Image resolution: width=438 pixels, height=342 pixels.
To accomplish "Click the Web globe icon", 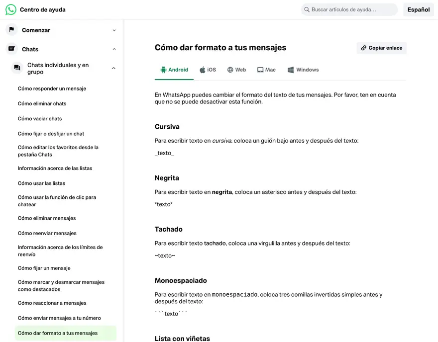I will click(x=230, y=70).
